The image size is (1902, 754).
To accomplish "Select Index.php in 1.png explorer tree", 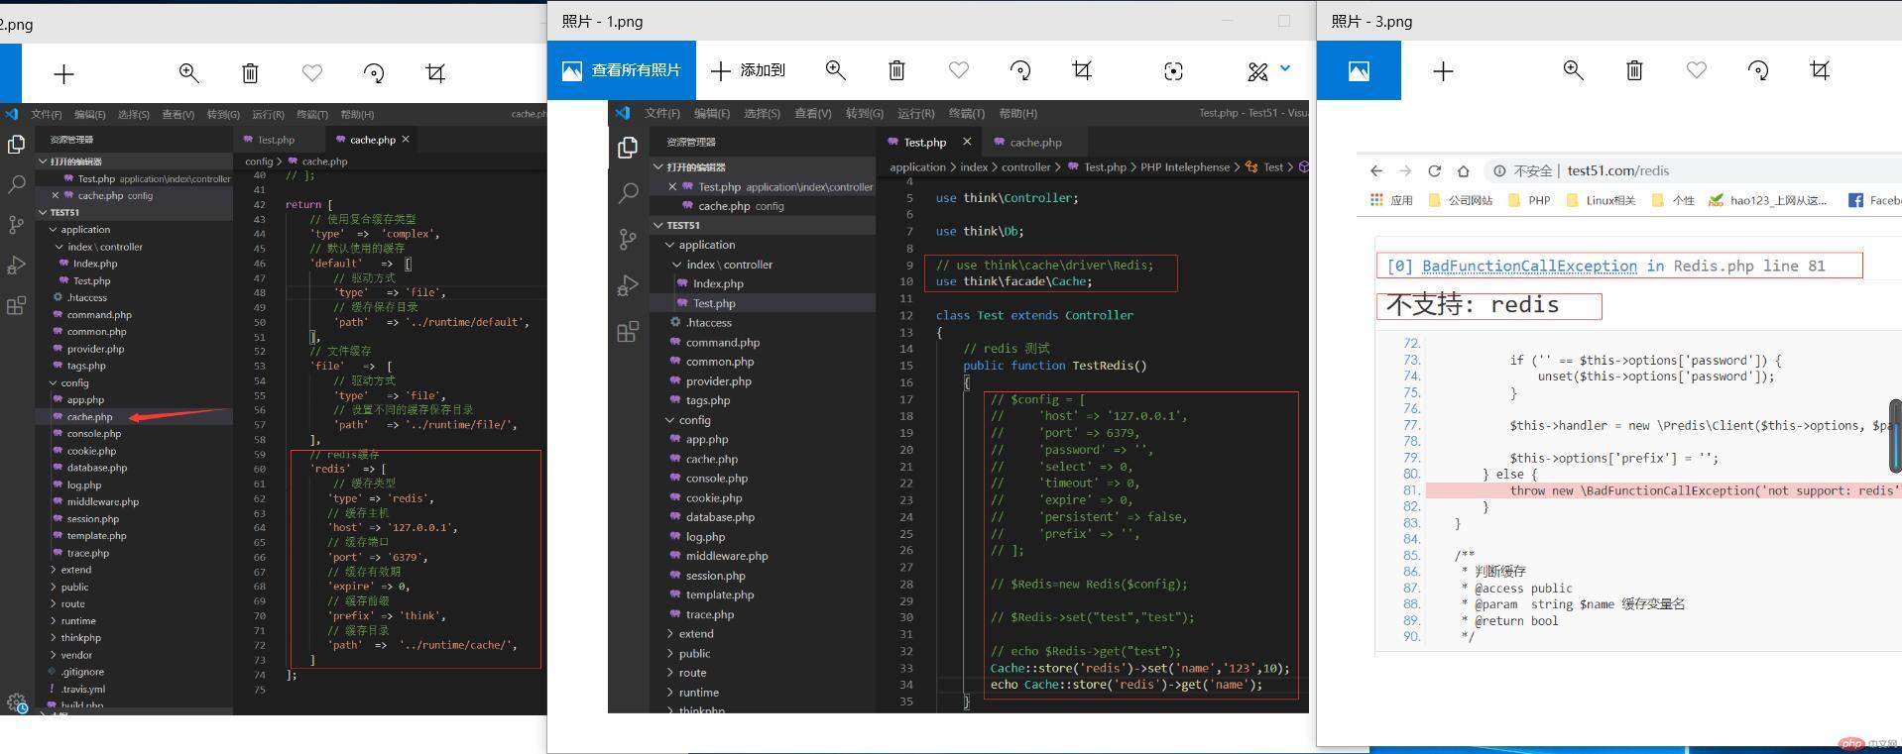I will click(x=718, y=283).
